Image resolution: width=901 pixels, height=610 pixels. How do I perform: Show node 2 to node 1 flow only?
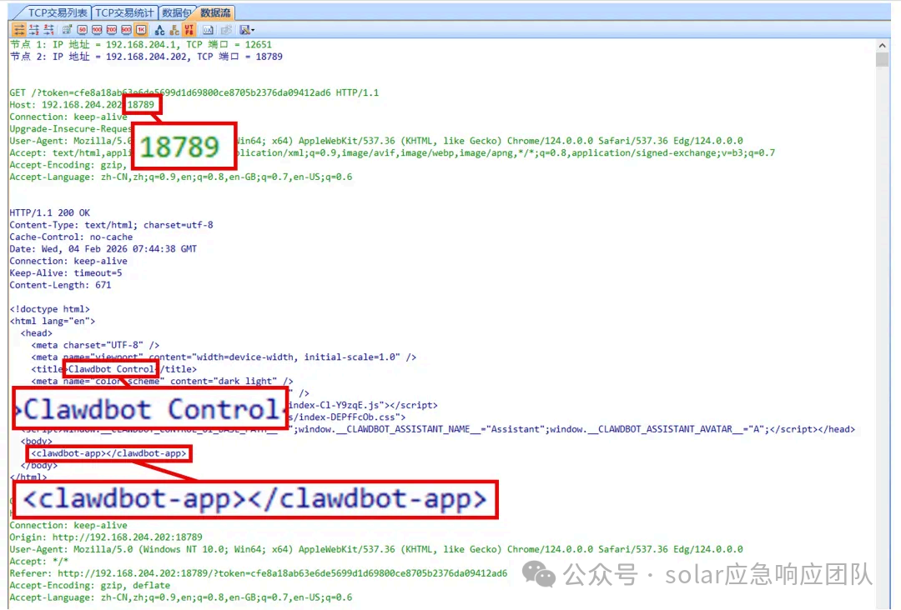[49, 29]
